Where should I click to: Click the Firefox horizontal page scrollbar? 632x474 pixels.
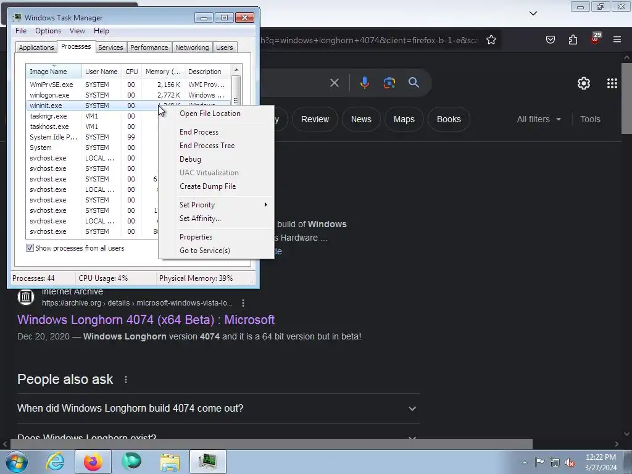(x=271, y=444)
